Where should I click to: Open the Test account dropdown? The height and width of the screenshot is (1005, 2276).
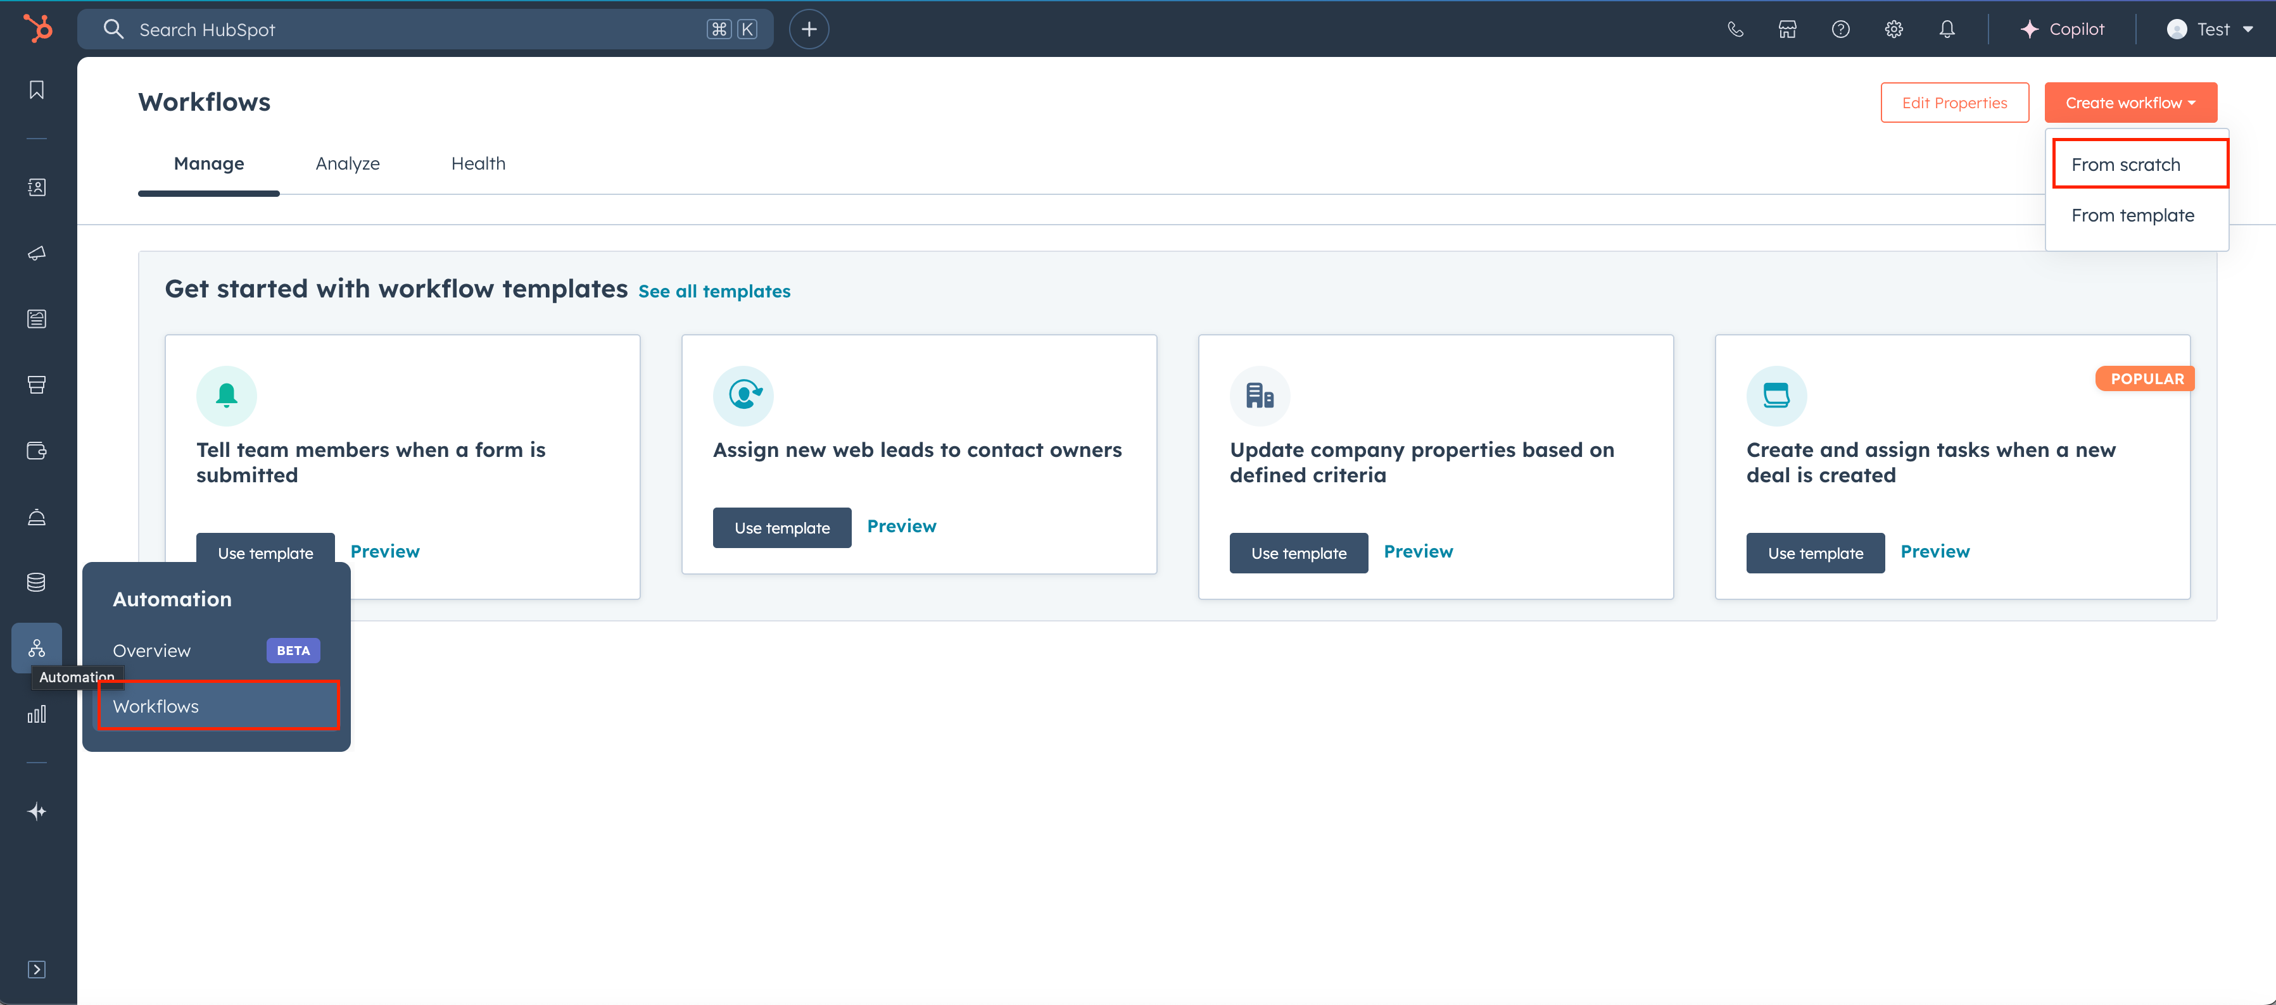click(x=2210, y=29)
